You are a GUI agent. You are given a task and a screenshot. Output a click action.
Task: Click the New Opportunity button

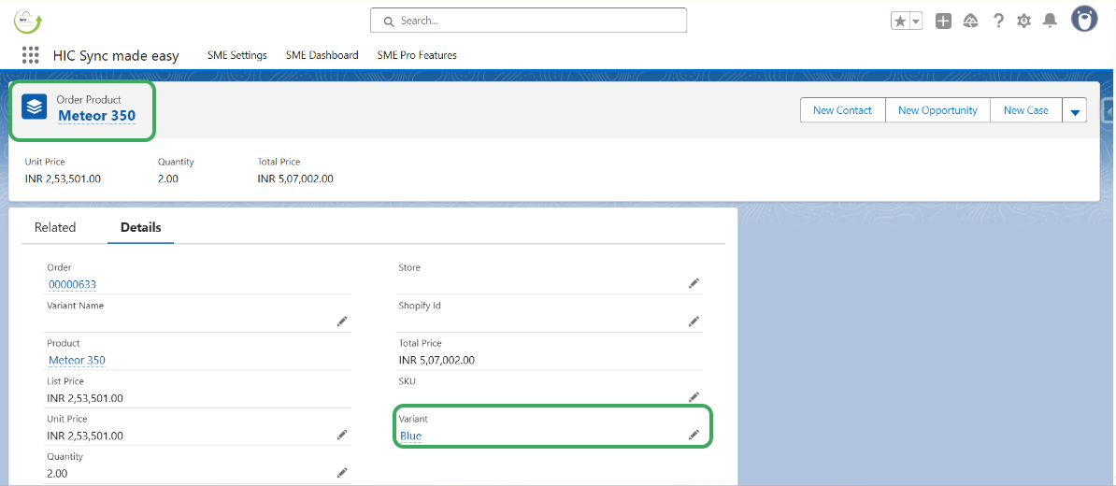938,110
